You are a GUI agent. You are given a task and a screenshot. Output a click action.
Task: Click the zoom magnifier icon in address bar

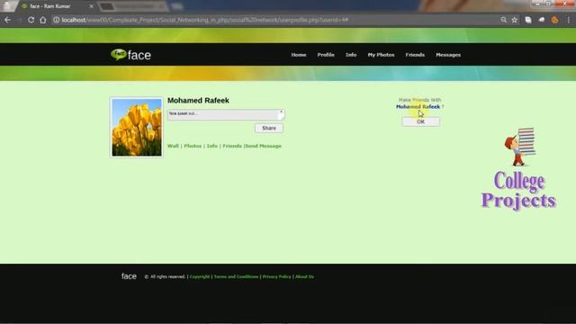pyautogui.click(x=503, y=20)
